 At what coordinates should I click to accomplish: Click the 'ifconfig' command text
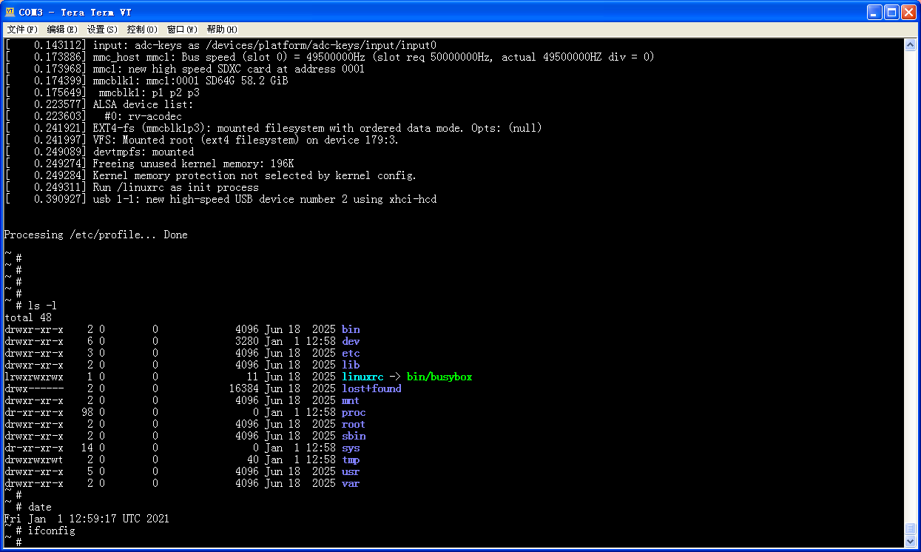[52, 531]
